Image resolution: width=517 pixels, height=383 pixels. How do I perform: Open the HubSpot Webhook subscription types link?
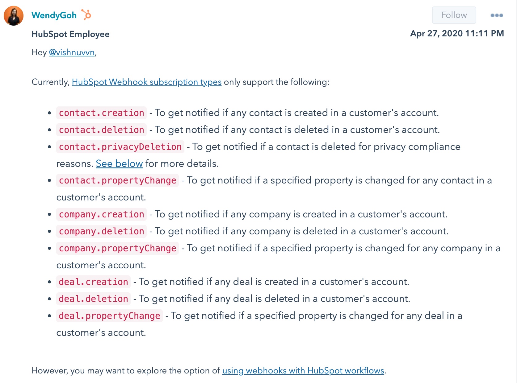(146, 82)
